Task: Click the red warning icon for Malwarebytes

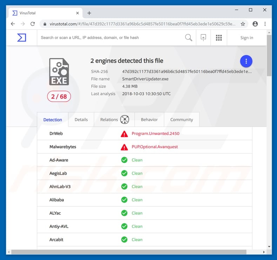Action: point(124,147)
